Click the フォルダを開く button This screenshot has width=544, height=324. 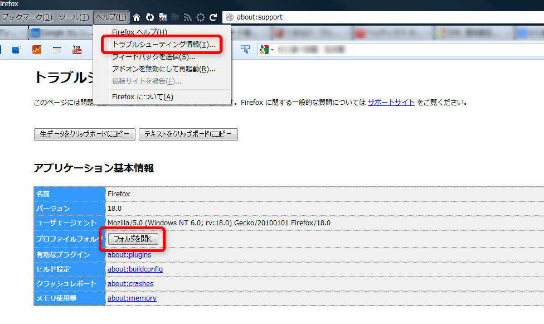(x=133, y=239)
